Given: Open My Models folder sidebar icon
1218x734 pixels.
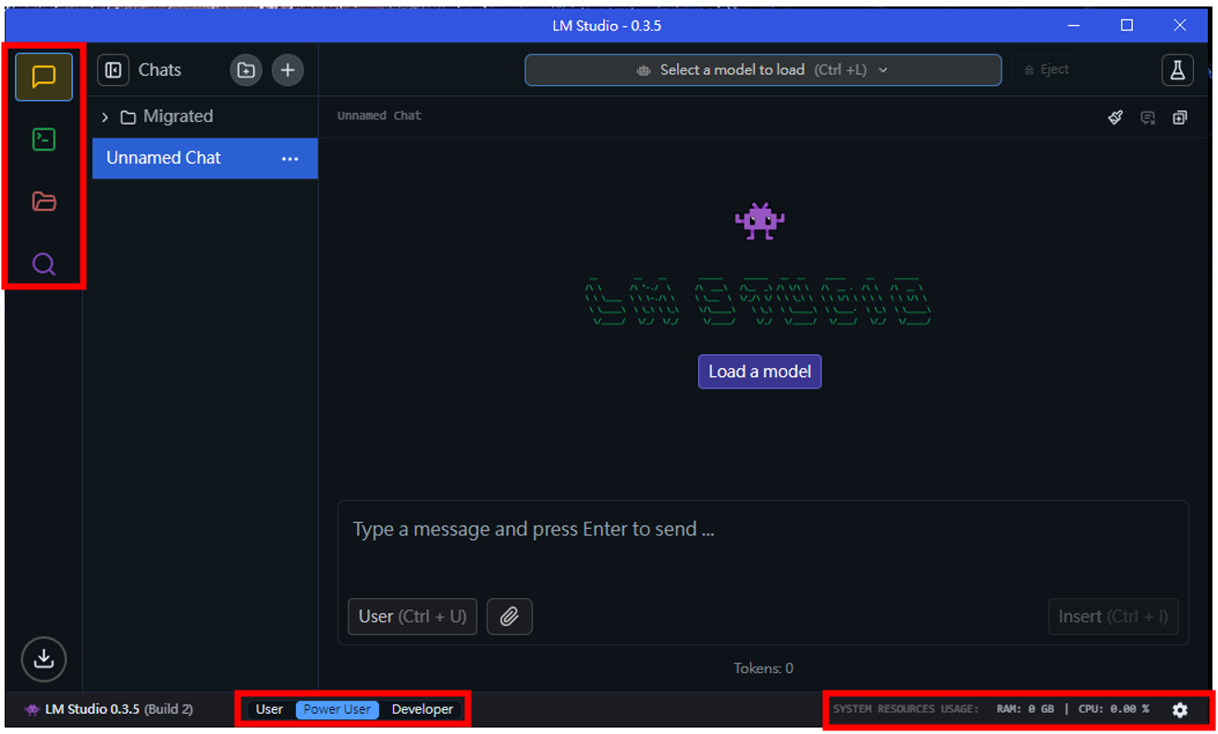Looking at the screenshot, I should 43,202.
